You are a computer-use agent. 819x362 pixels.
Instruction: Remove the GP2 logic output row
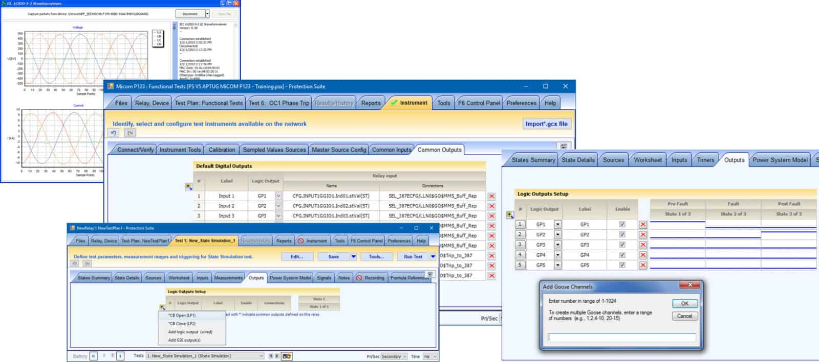[x=643, y=235]
